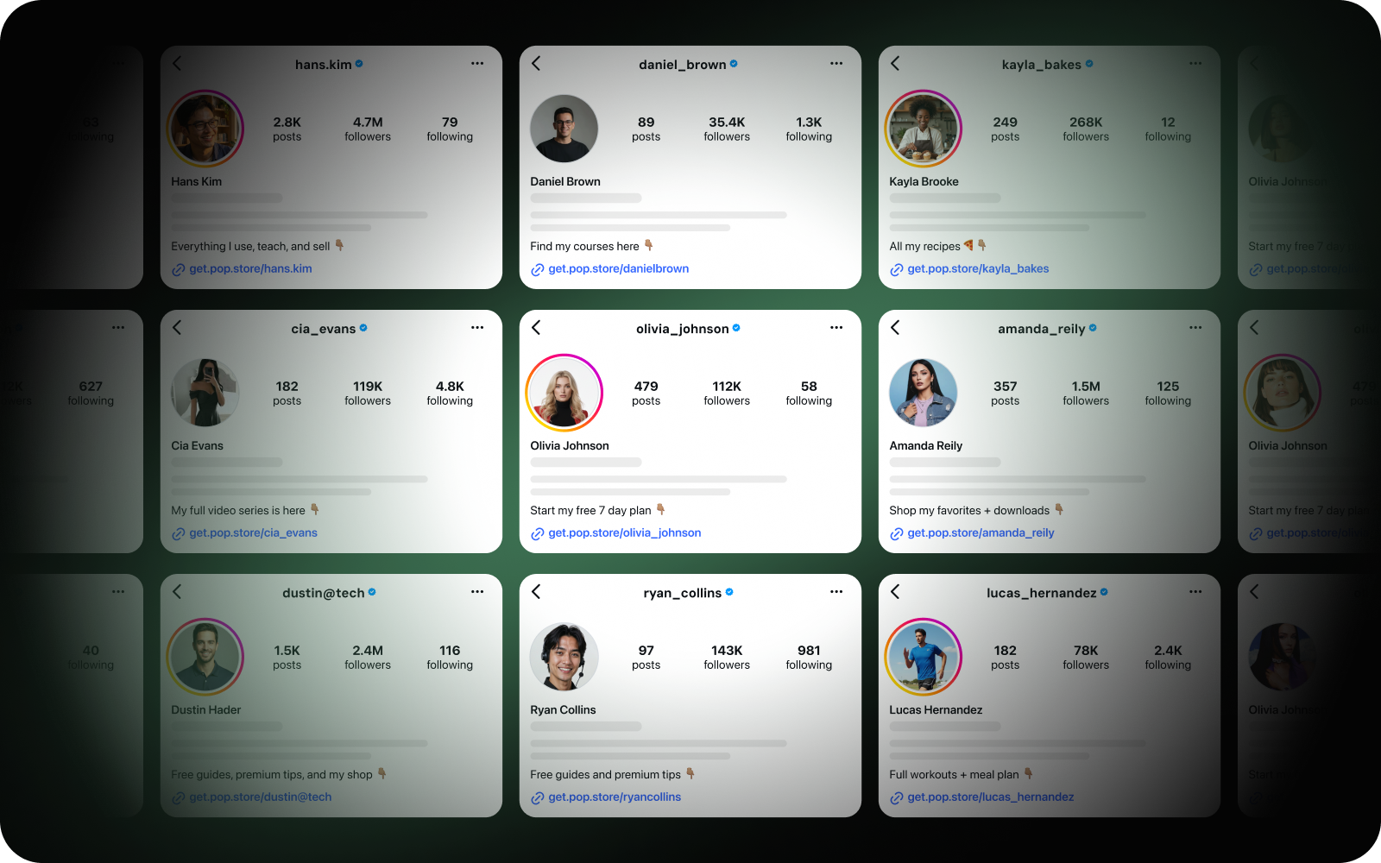1381x863 pixels.
Task: Open more options on olivia_johnson card
Action: [x=836, y=327]
